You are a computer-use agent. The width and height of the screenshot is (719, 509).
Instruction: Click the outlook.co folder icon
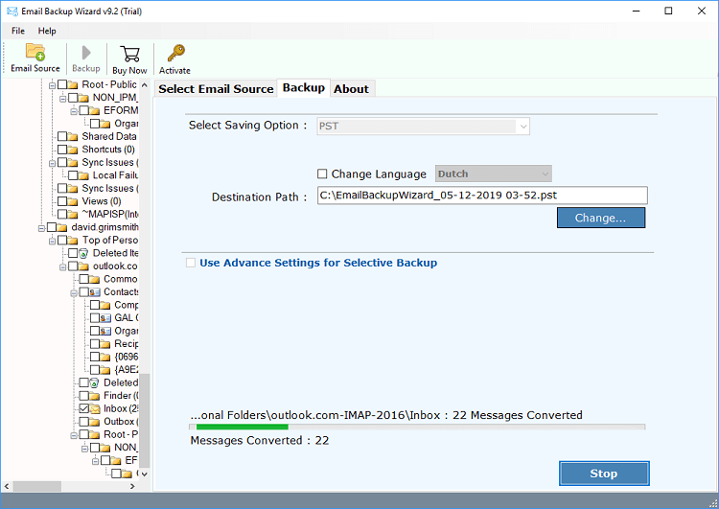point(83,266)
